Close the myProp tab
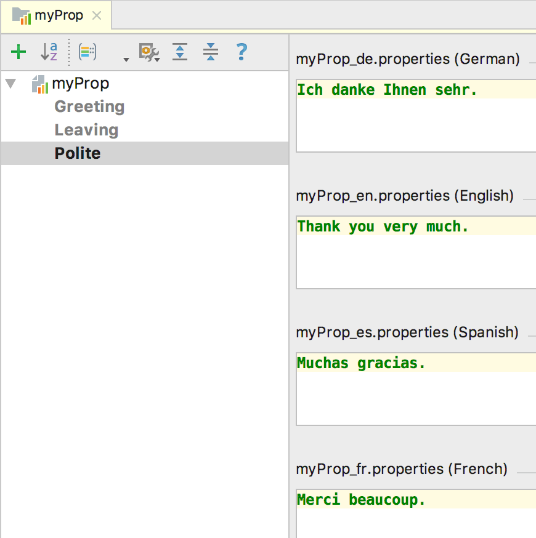This screenshot has width=536, height=538. tap(97, 15)
